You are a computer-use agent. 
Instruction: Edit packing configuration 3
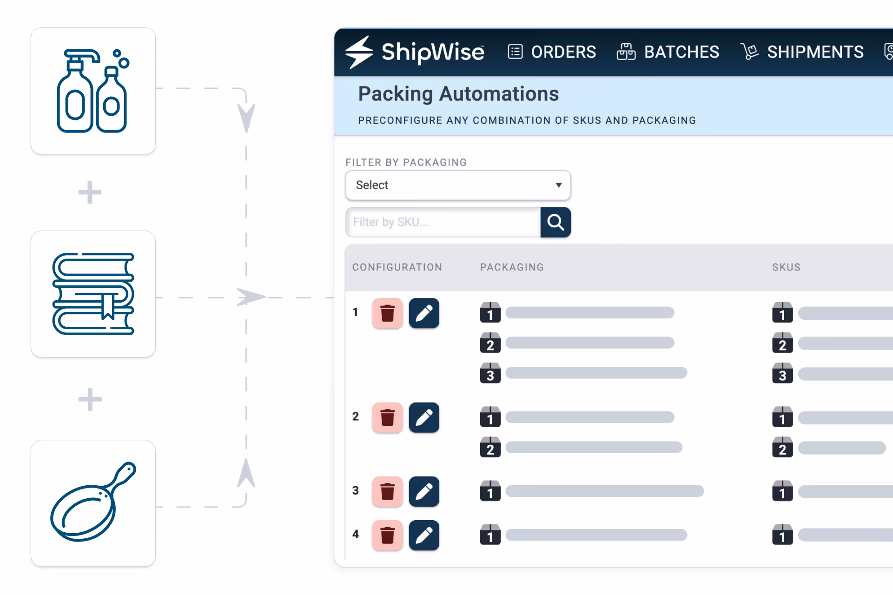(x=424, y=491)
